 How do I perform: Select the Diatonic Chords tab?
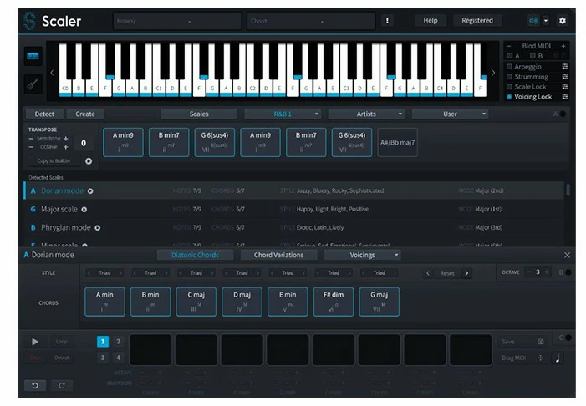pyautogui.click(x=195, y=255)
